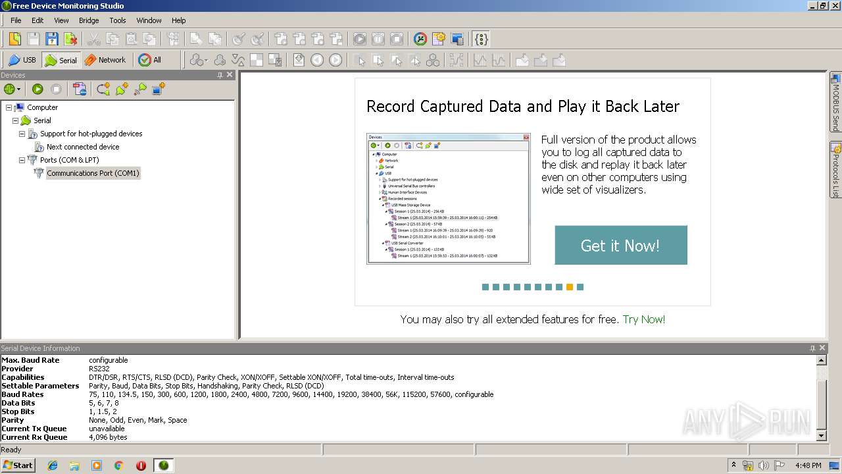842x474 pixels.
Task: Click the Baud Rates label row
Action: pyautogui.click(x=22, y=394)
